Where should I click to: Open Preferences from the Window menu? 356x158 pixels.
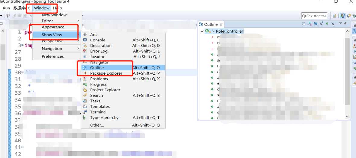(53, 56)
